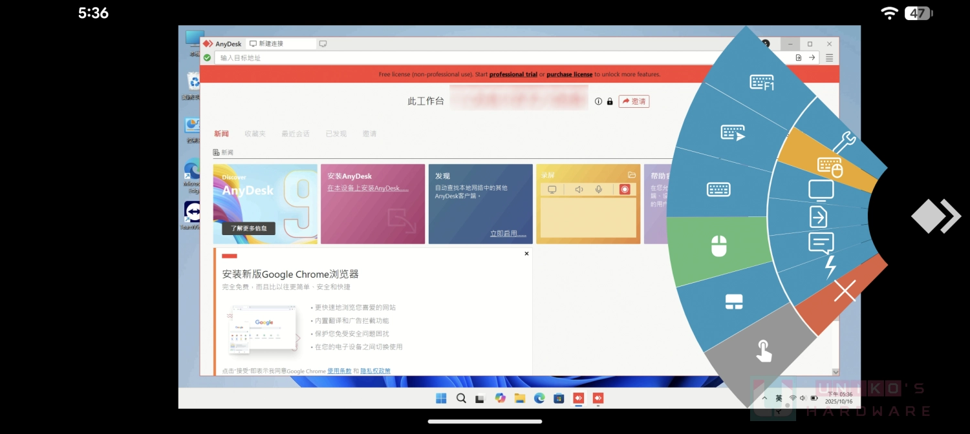This screenshot has height=434, width=970.
Task: Select the keyboard-with-arrow shortcut icon
Action: coord(733,132)
